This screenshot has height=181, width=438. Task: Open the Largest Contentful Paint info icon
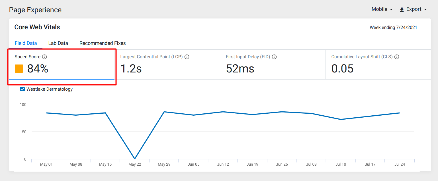187,57
